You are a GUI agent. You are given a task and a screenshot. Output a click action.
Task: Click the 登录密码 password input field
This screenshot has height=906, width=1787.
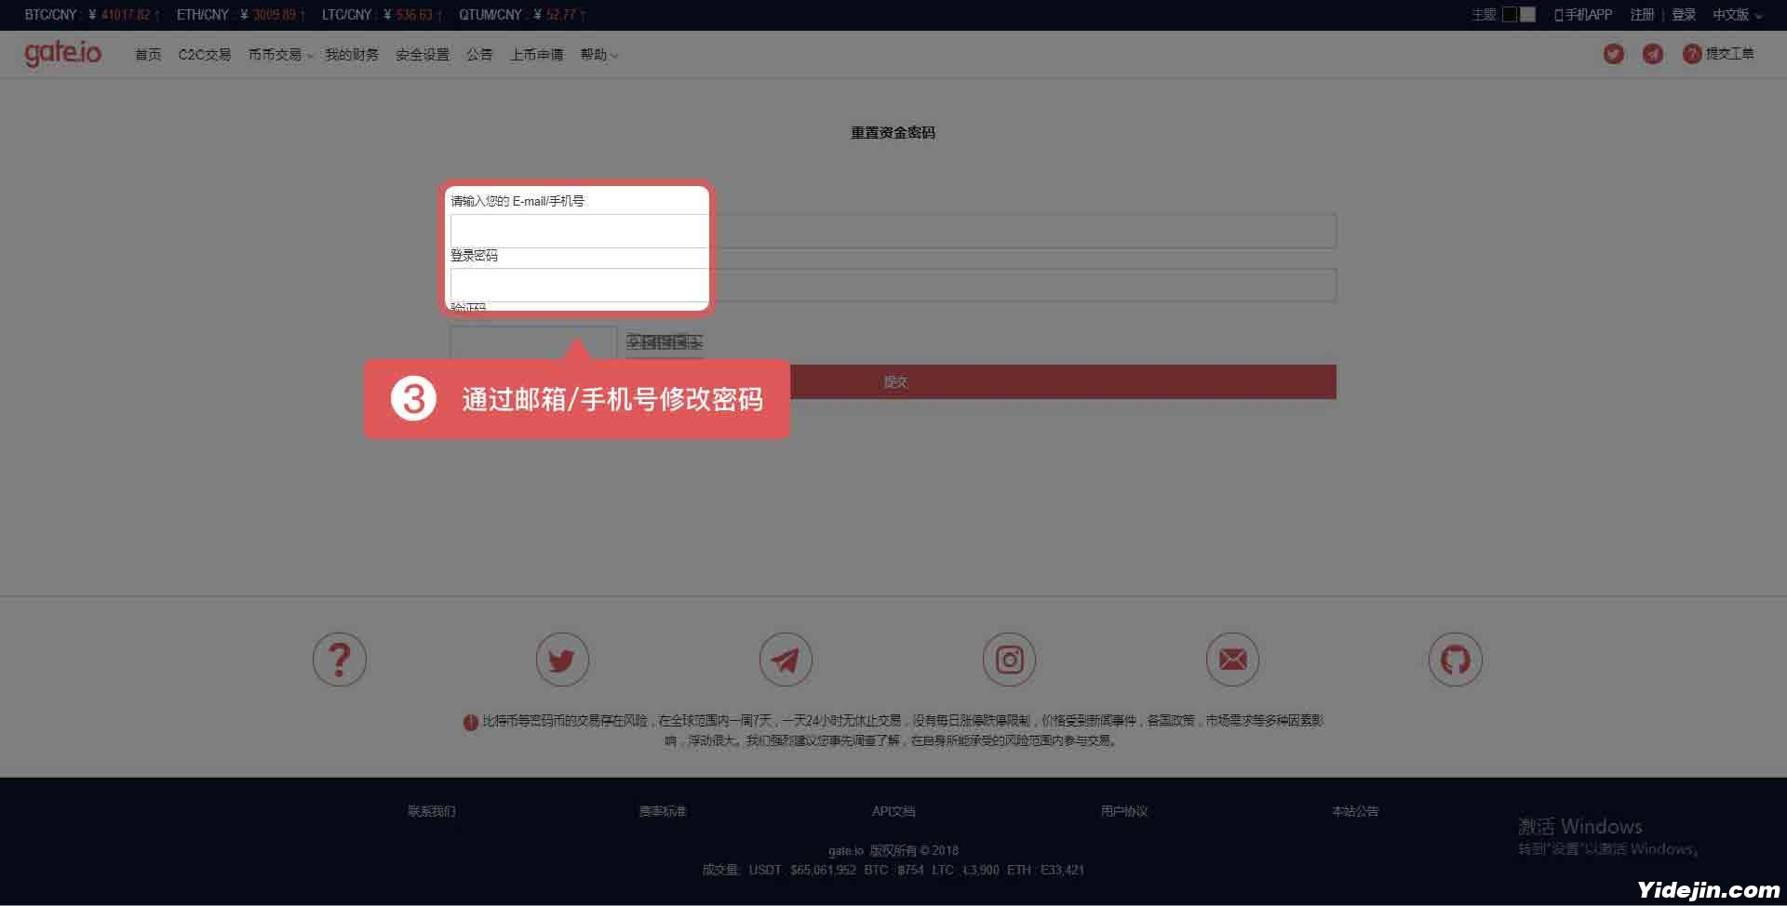tap(892, 285)
